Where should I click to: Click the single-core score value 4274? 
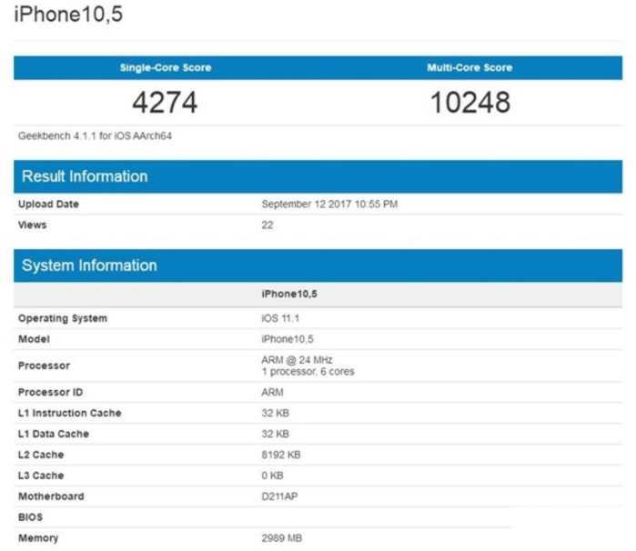164,102
